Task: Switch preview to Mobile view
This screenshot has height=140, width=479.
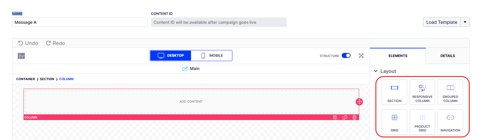Action: pos(212,55)
